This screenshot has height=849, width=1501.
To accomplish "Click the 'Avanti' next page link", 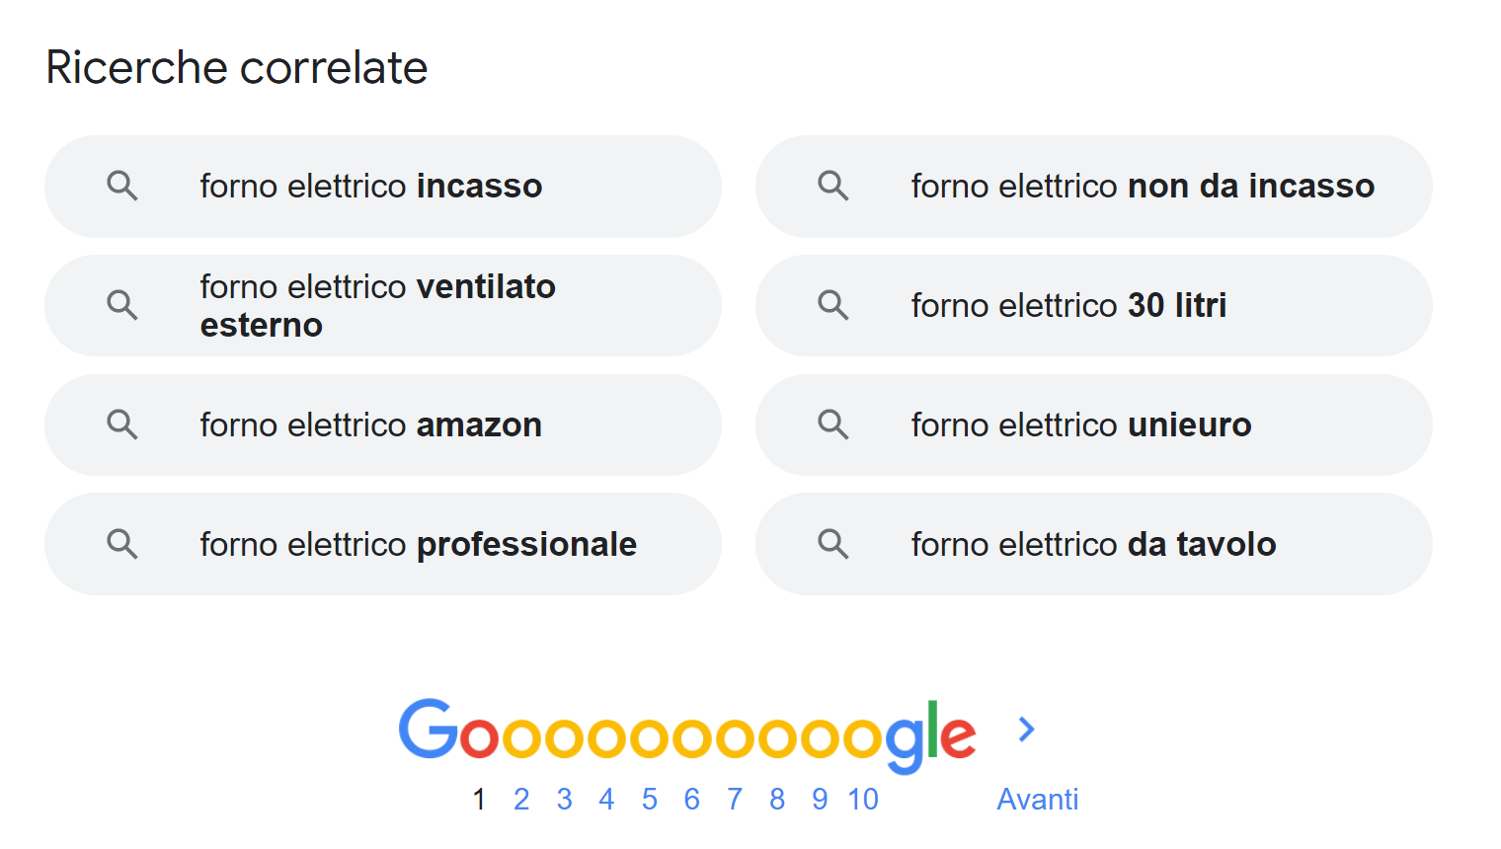I will pos(1037,799).
